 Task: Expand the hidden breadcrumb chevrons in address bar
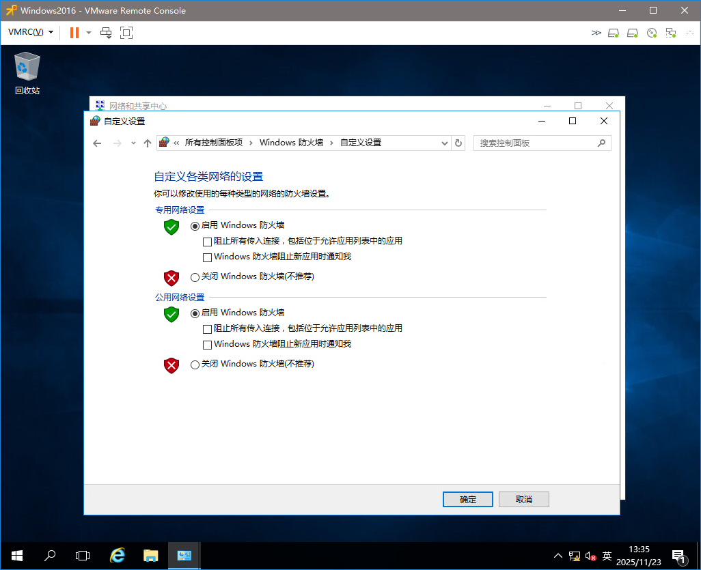click(x=176, y=143)
